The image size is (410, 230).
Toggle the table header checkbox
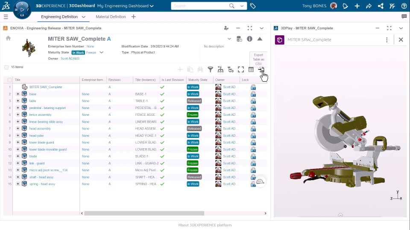point(10,80)
